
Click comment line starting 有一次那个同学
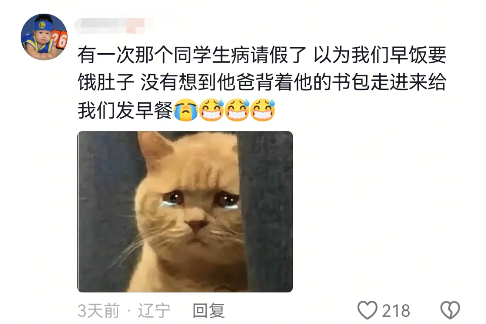pyautogui.click(x=262, y=55)
